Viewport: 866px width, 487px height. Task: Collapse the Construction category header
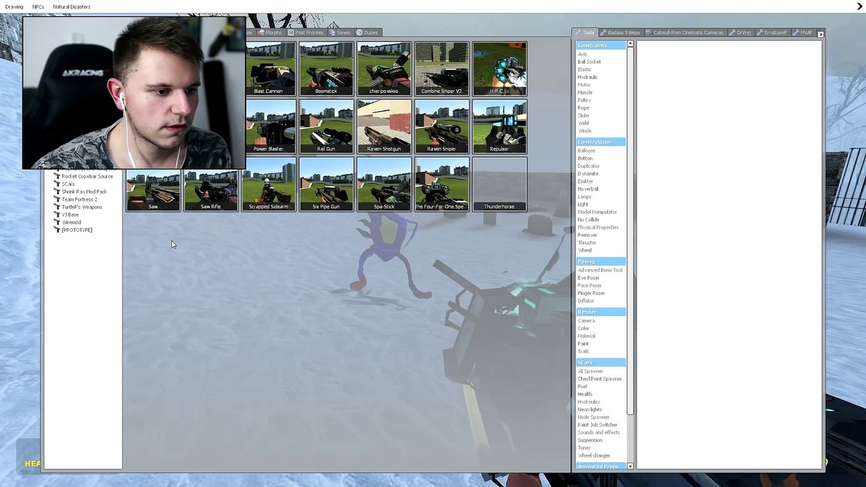pyautogui.click(x=601, y=142)
